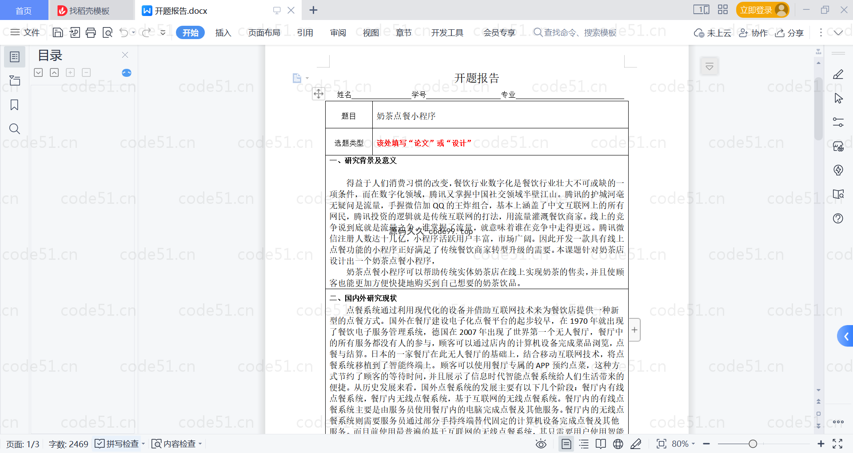Click the style format icon on right sidebar

coord(838,146)
